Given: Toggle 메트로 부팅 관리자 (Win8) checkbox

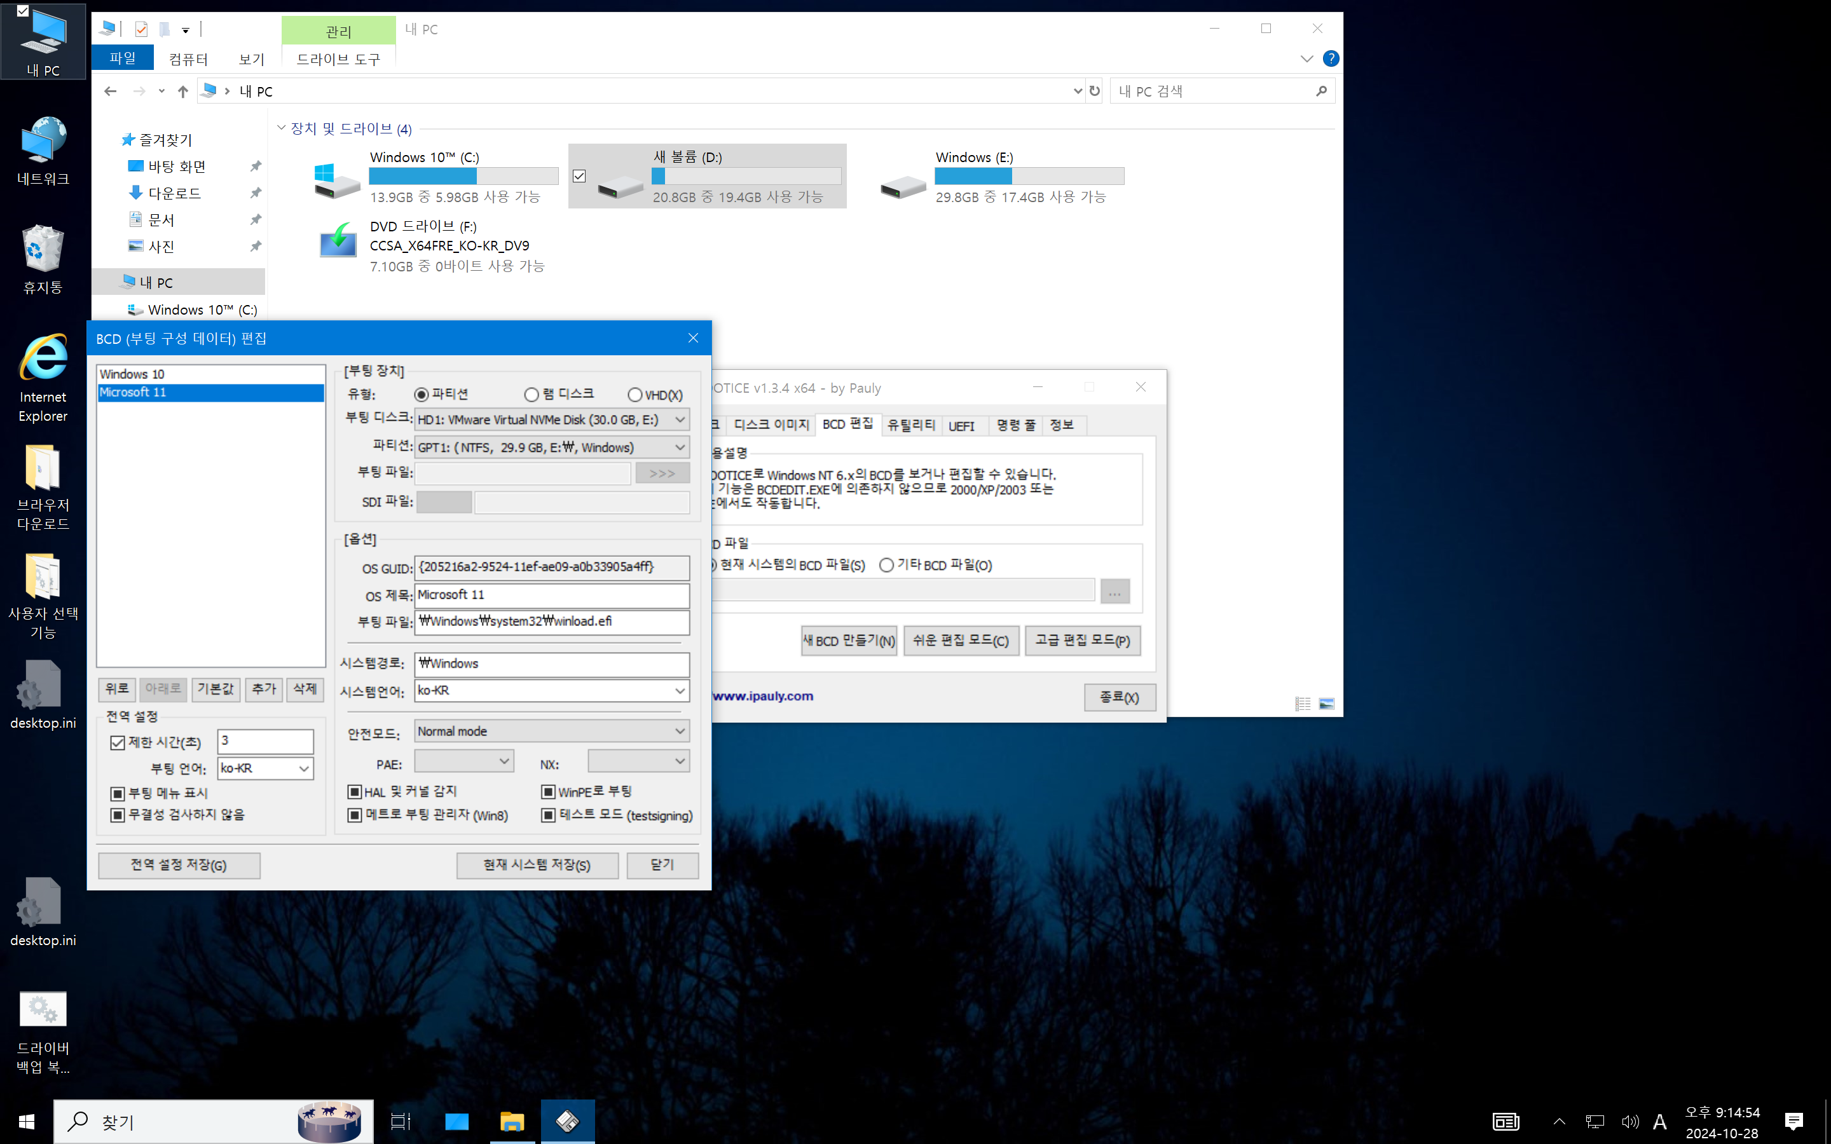Looking at the screenshot, I should click(354, 815).
